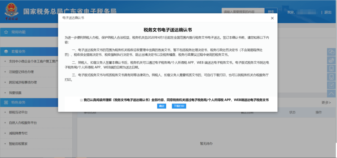Click the 下载打印 button
Screen dimensions: 337x158
pos(179,106)
